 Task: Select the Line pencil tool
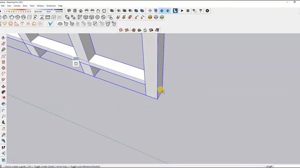(3, 49)
